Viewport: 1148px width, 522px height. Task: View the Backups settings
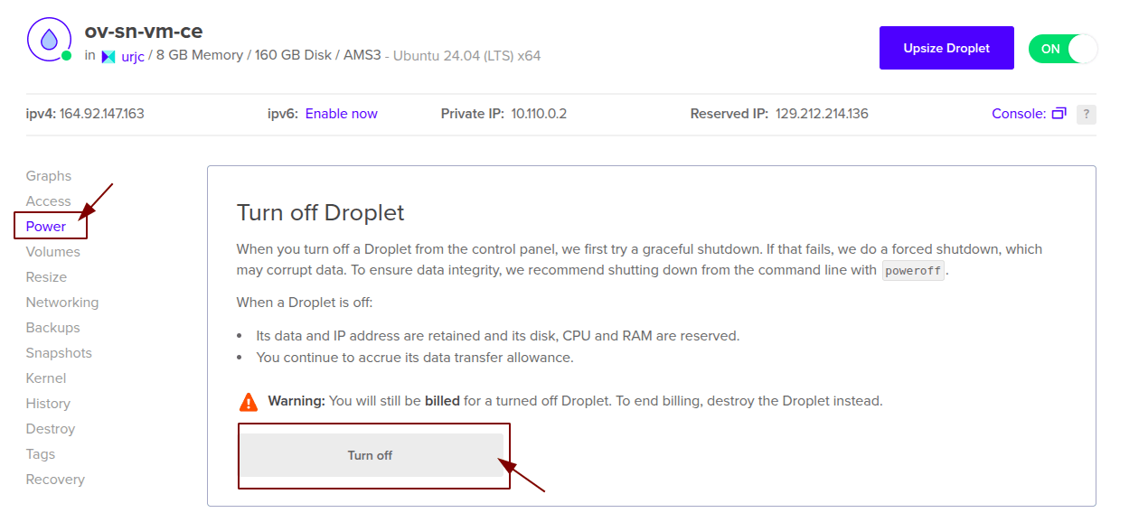(x=52, y=327)
